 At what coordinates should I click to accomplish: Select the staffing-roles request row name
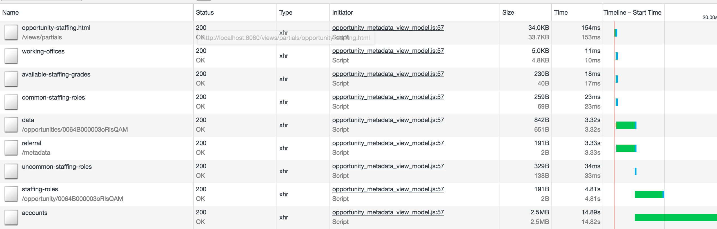(40, 189)
